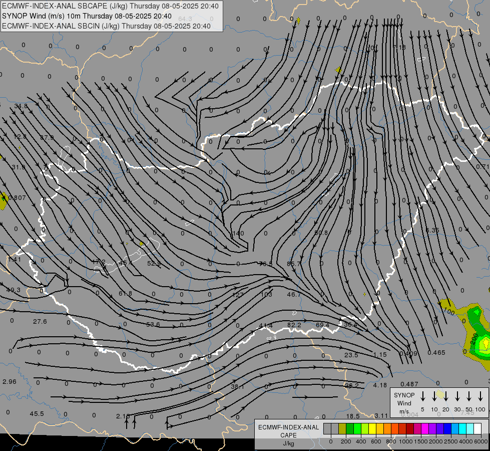Click the 46.7 value on the map
Screen dimensions: 490x451
294,294
